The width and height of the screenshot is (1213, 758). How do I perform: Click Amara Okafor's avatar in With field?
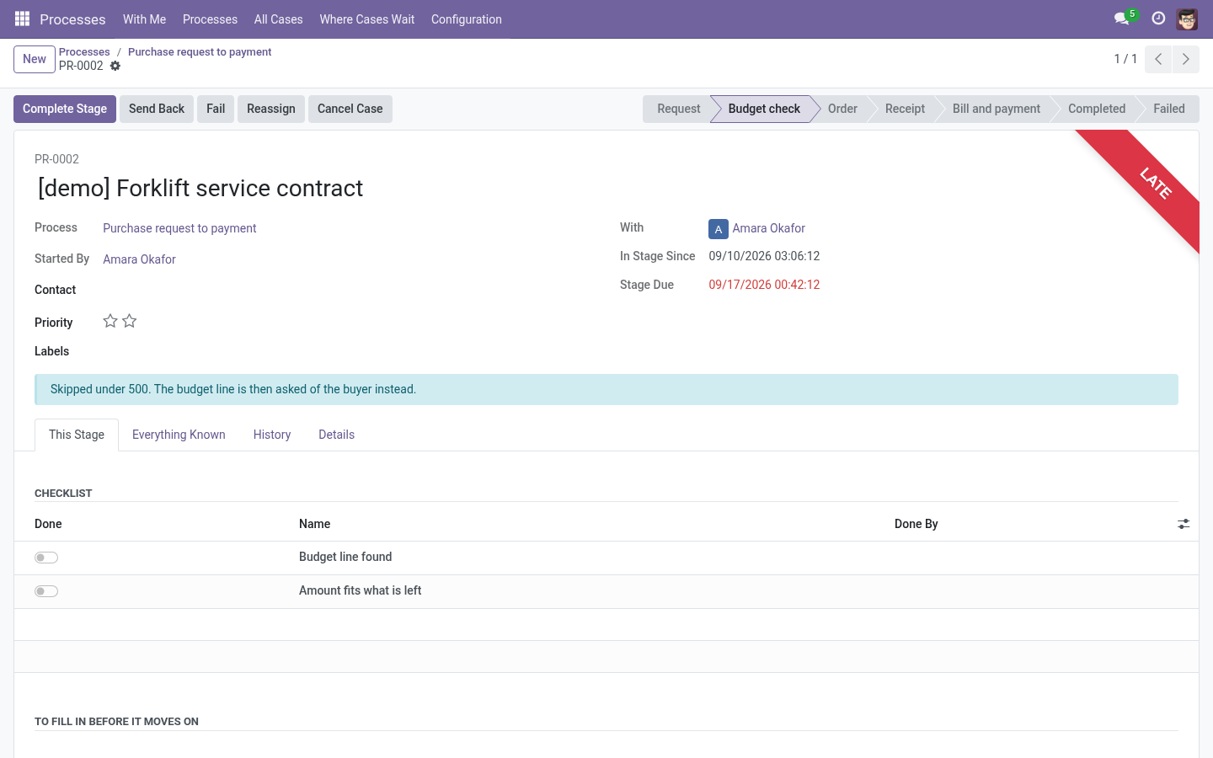(719, 229)
